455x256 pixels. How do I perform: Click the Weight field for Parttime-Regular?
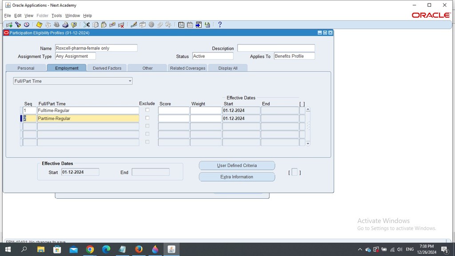pos(206,118)
